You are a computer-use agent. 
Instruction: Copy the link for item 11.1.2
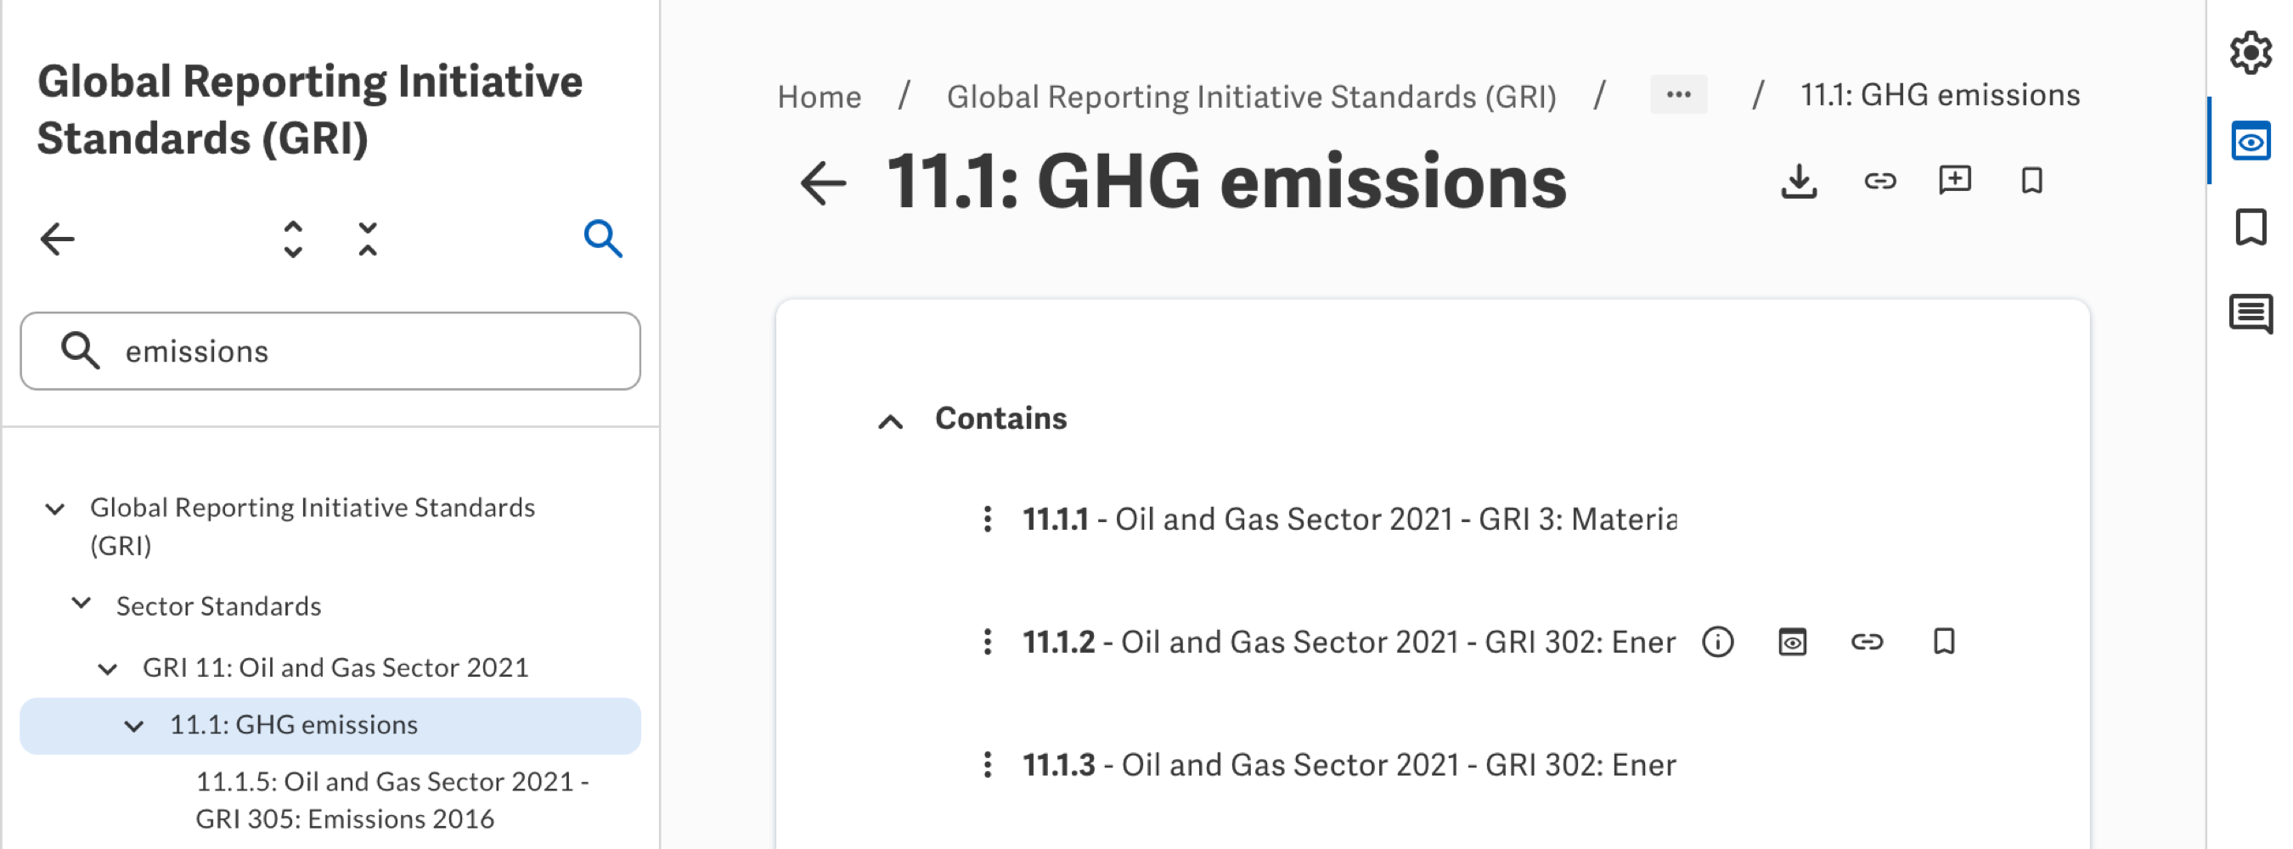(x=1868, y=642)
